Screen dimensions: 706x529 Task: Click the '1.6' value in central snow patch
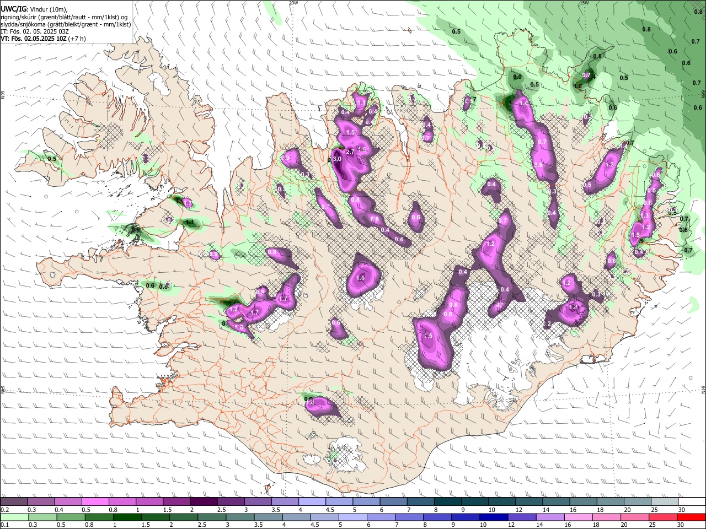tap(361, 278)
